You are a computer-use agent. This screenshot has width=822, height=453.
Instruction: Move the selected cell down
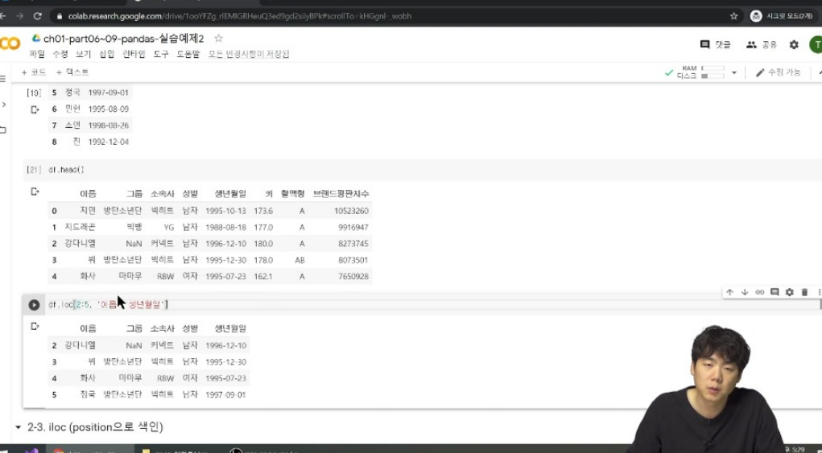coord(745,292)
